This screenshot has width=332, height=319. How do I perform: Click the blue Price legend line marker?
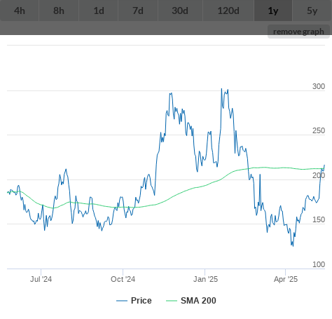tap(122, 301)
